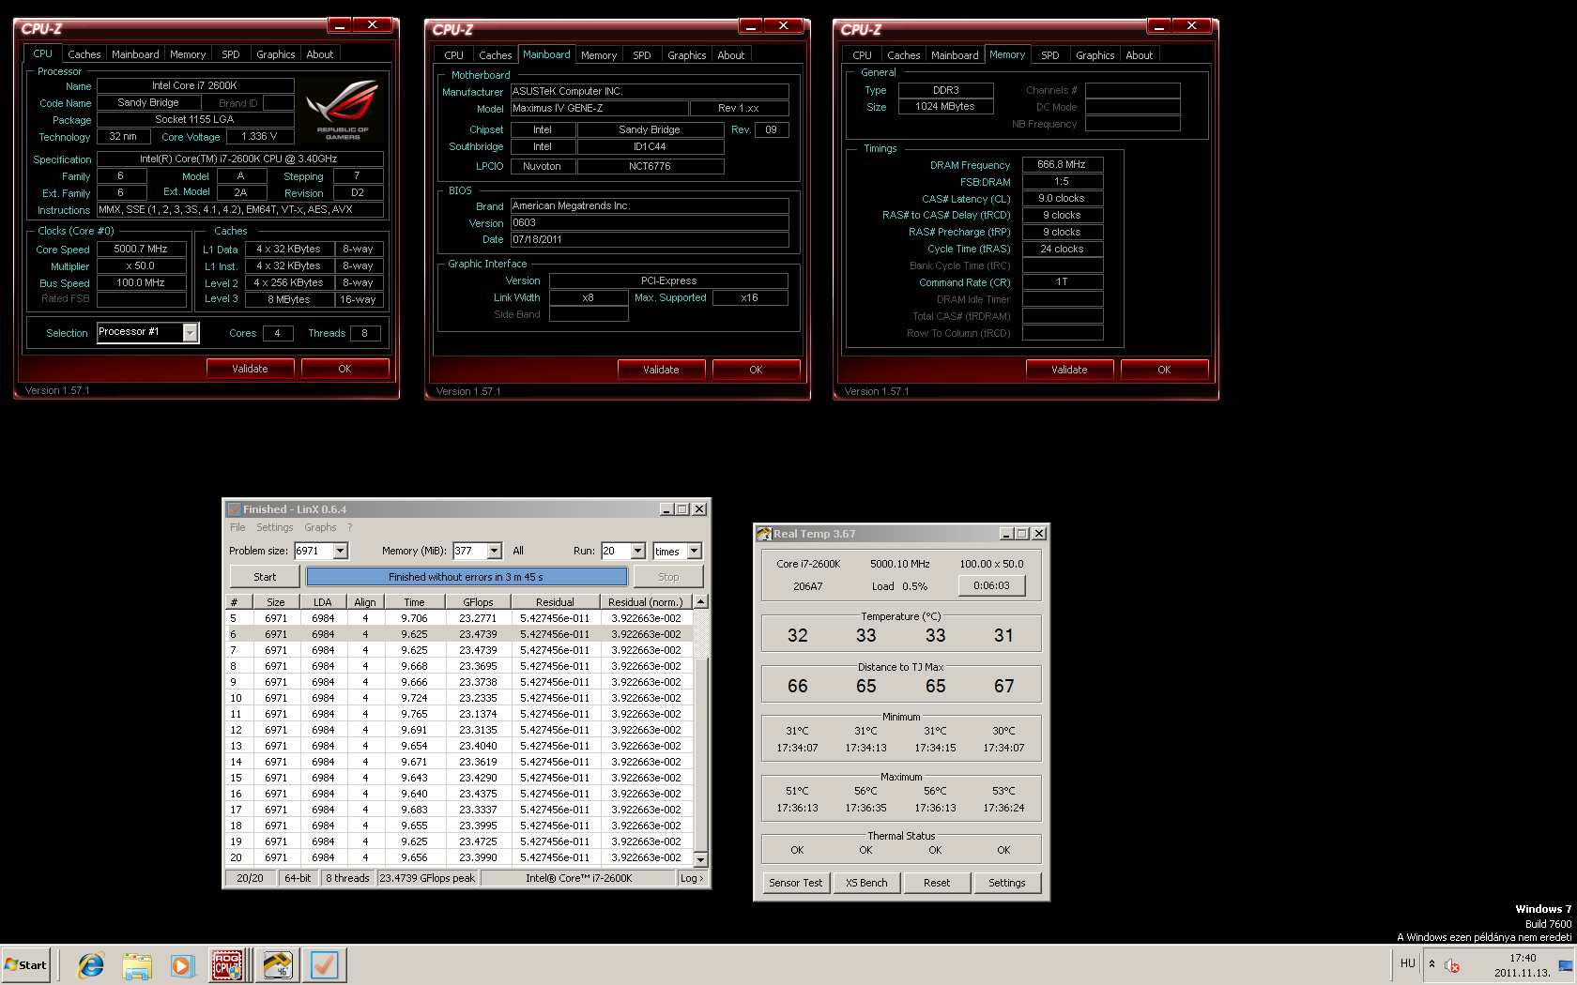Open the Run count dropdown in LinX
This screenshot has height=985, width=1577.
638,551
